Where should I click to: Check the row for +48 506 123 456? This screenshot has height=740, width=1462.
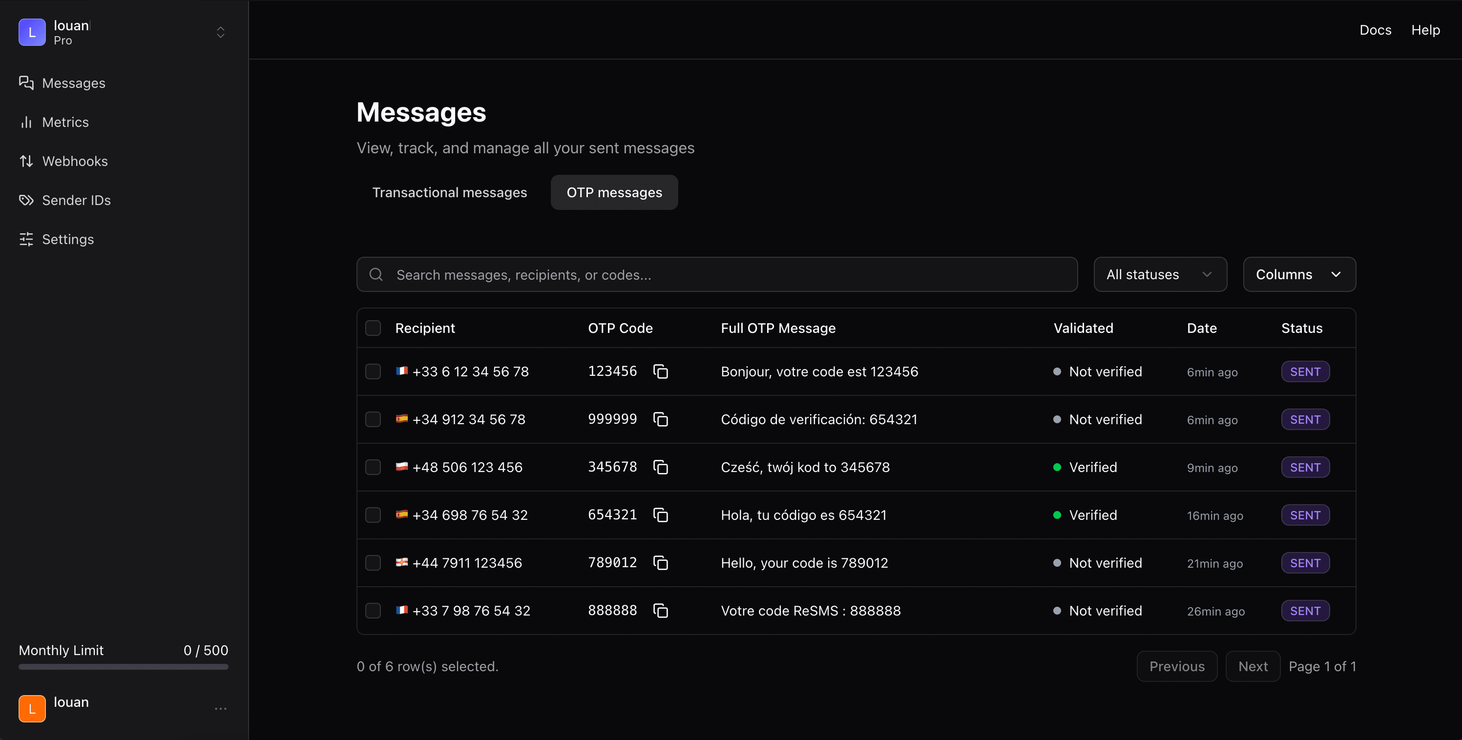373,467
